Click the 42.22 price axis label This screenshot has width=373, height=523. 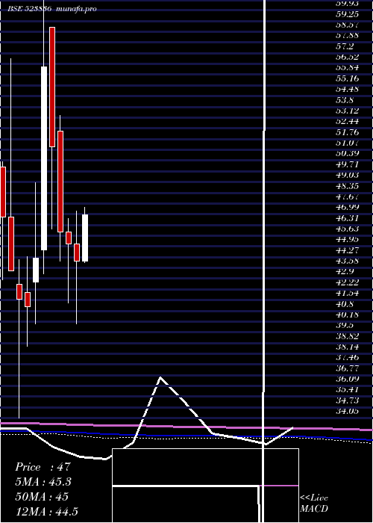coord(347,282)
